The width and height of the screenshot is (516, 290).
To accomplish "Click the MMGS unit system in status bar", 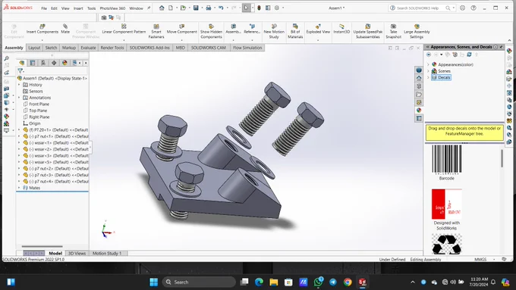I will (480, 260).
